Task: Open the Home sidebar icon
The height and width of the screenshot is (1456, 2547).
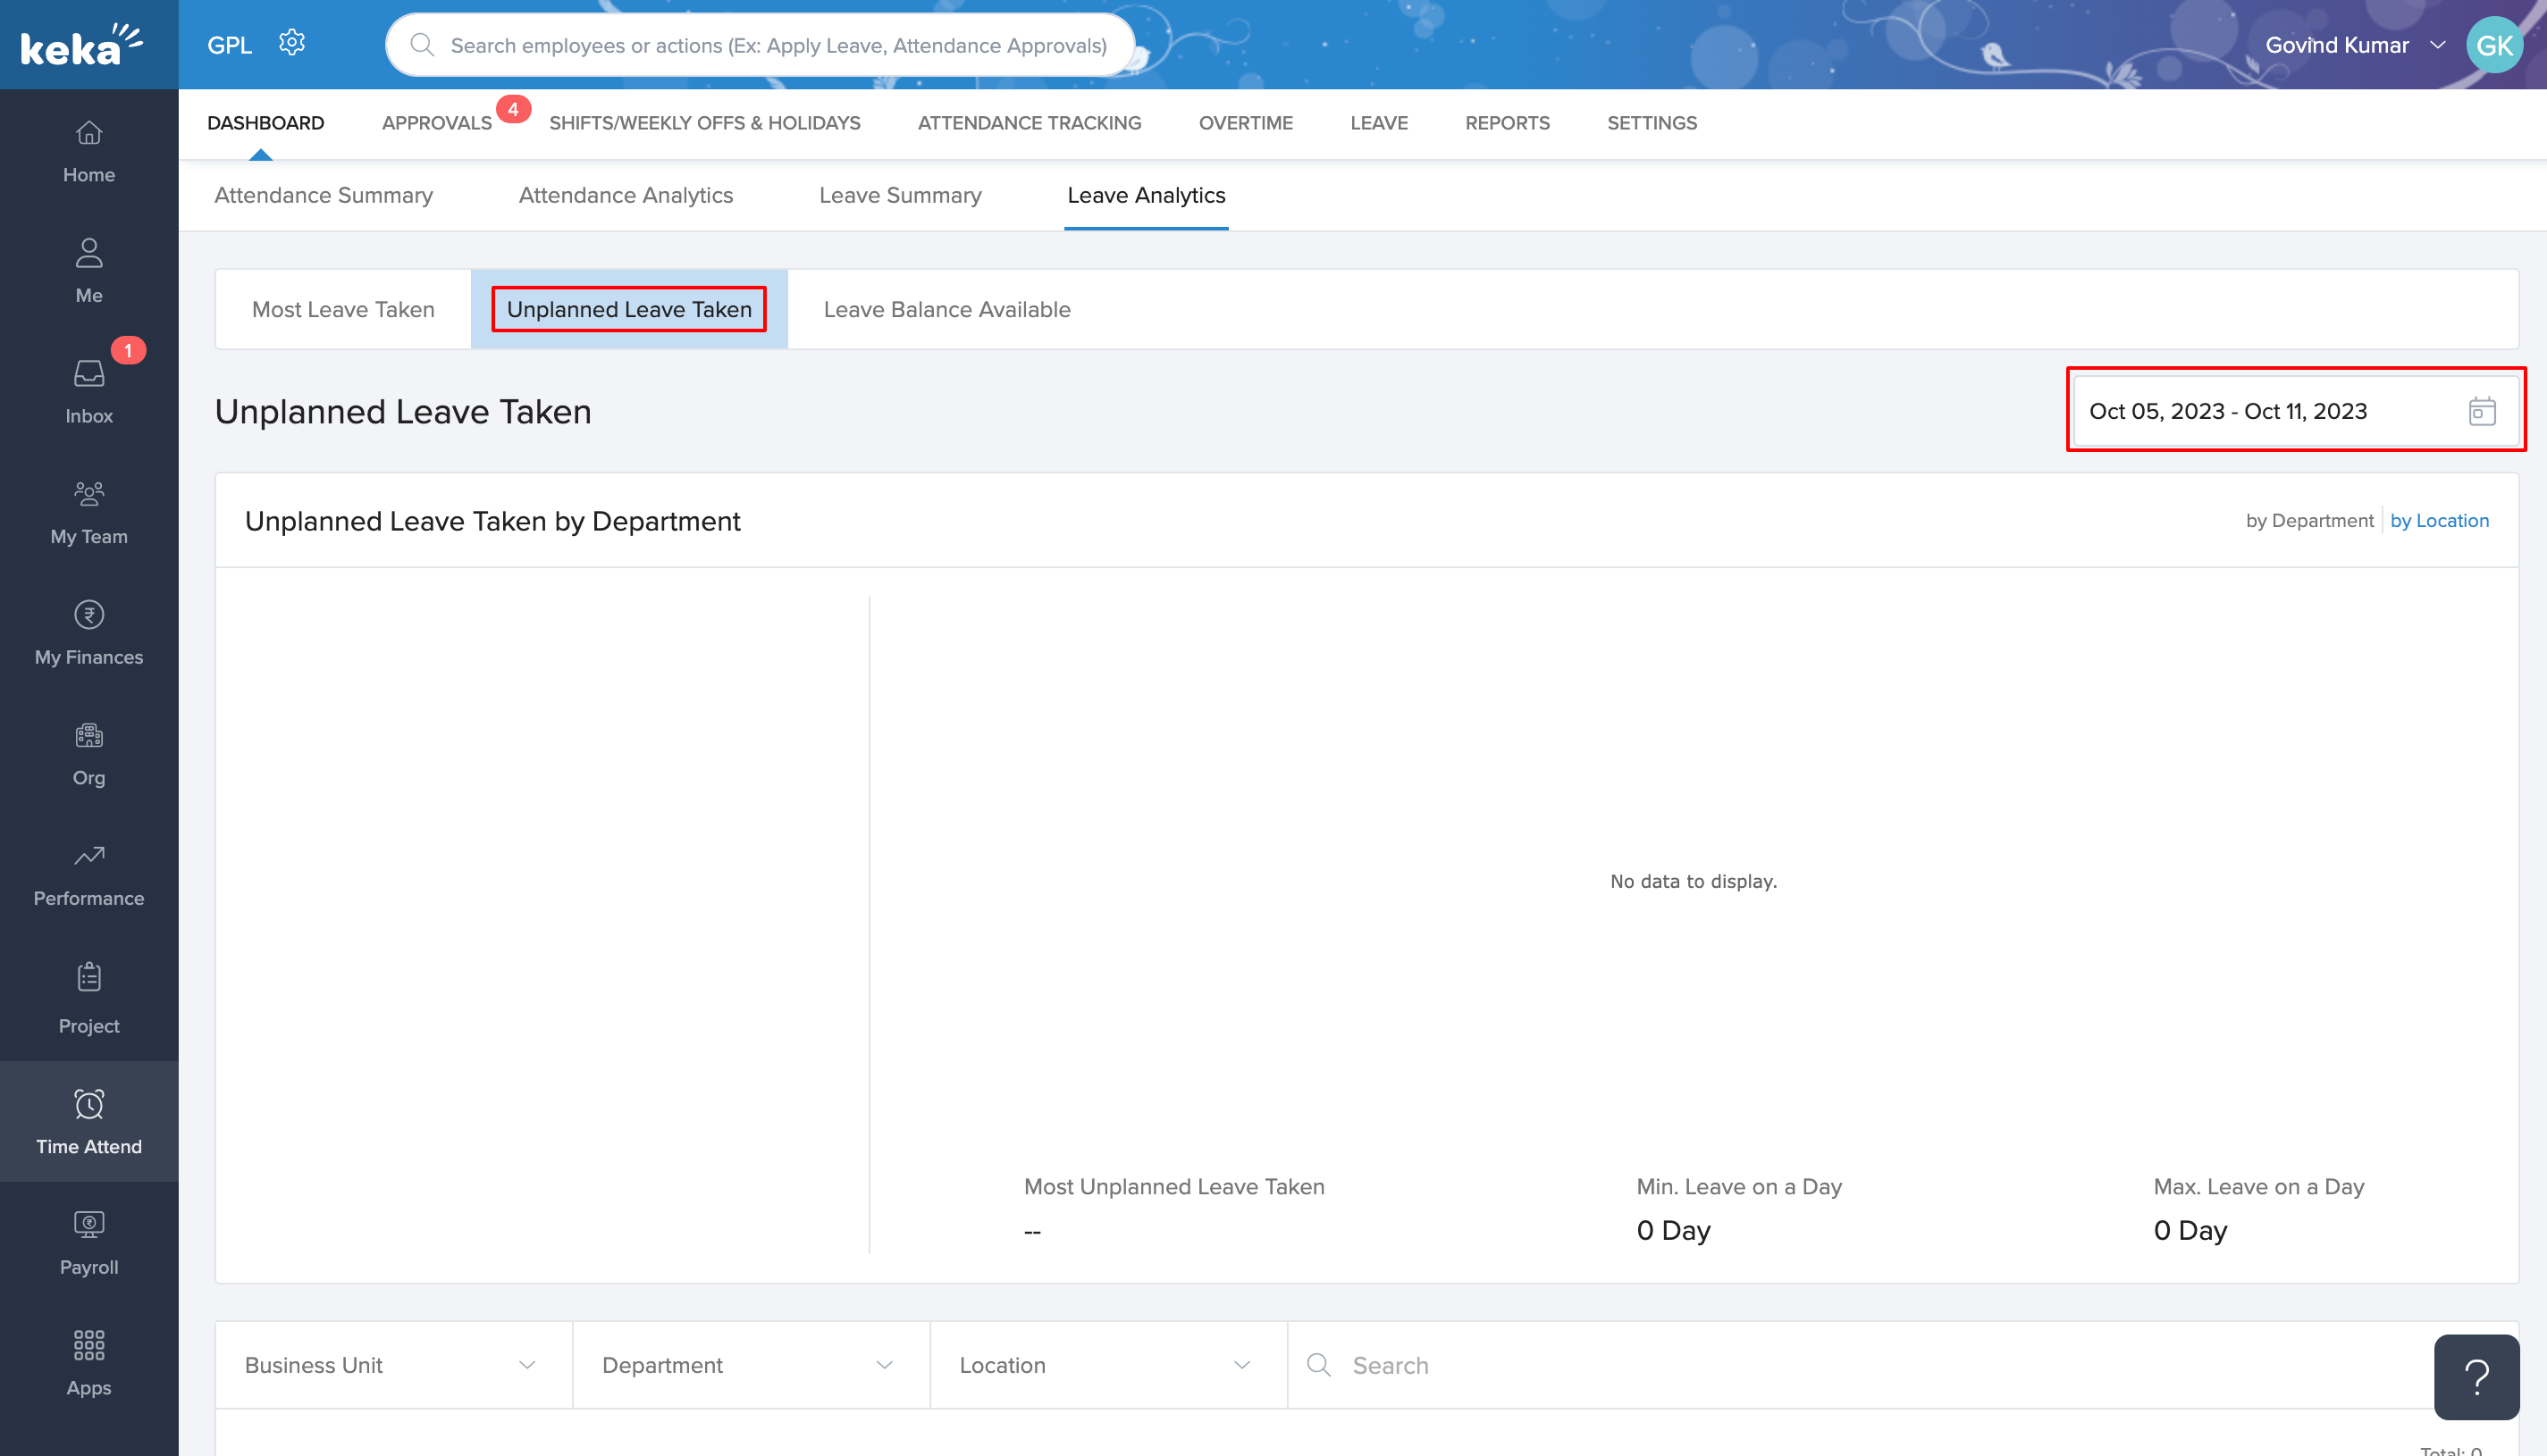Action: click(x=89, y=134)
